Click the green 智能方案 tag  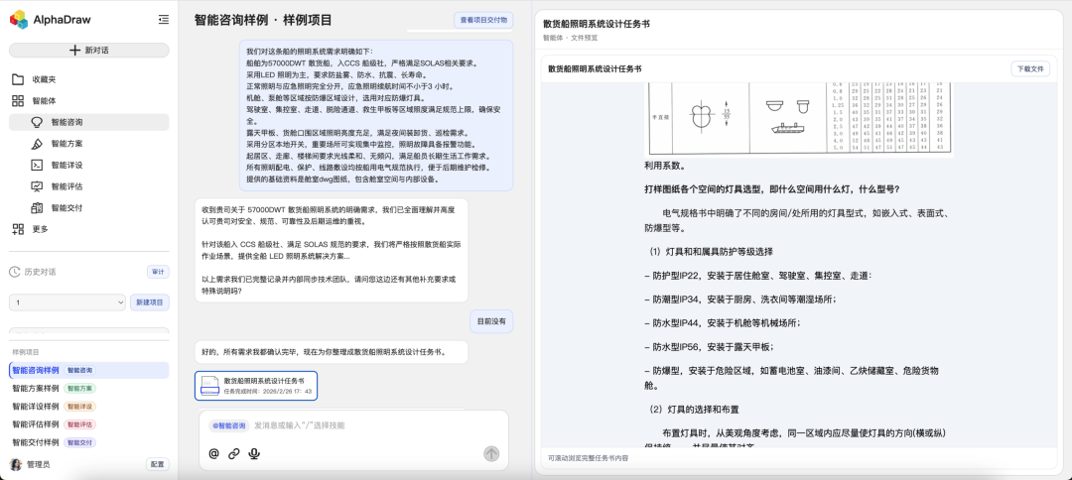click(x=80, y=388)
